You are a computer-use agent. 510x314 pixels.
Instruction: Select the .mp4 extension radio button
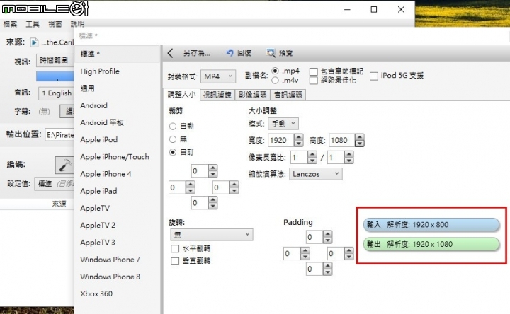275,71
